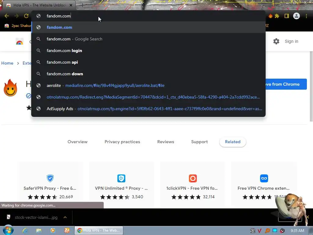Viewport: 313px width, 235px height.
Task: Click the VPN Unlimited blue shield icon
Action: click(x=121, y=178)
